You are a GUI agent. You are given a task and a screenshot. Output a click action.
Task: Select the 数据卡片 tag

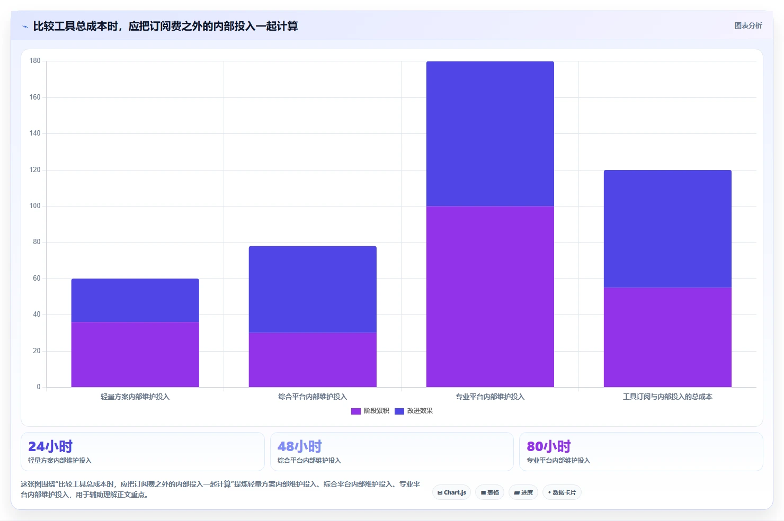(x=562, y=492)
